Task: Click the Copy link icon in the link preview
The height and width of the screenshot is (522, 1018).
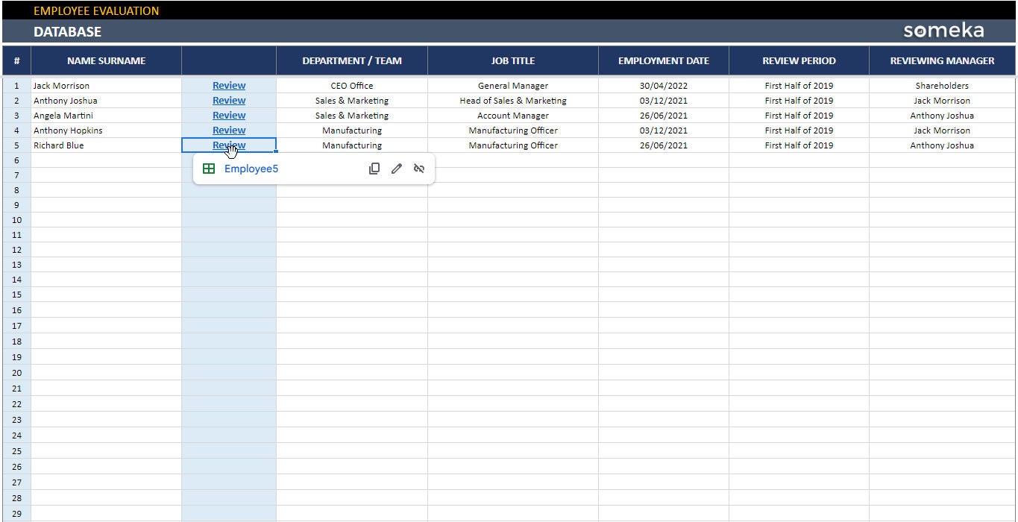Action: coord(374,169)
